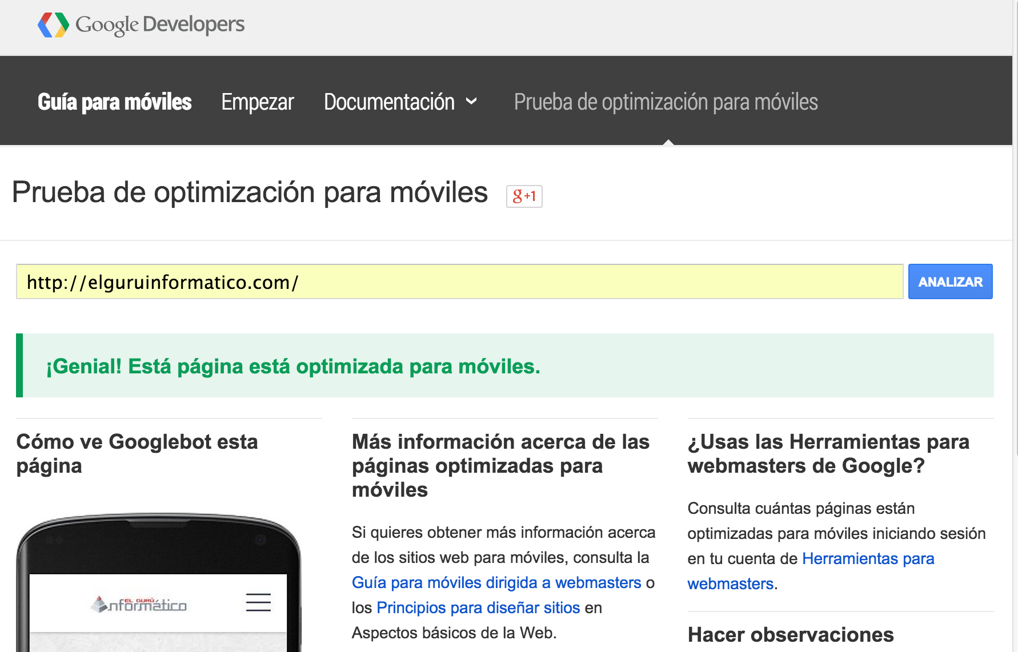
Task: Click the Cómo ve Googlebot esta página heading
Action: click(x=137, y=454)
